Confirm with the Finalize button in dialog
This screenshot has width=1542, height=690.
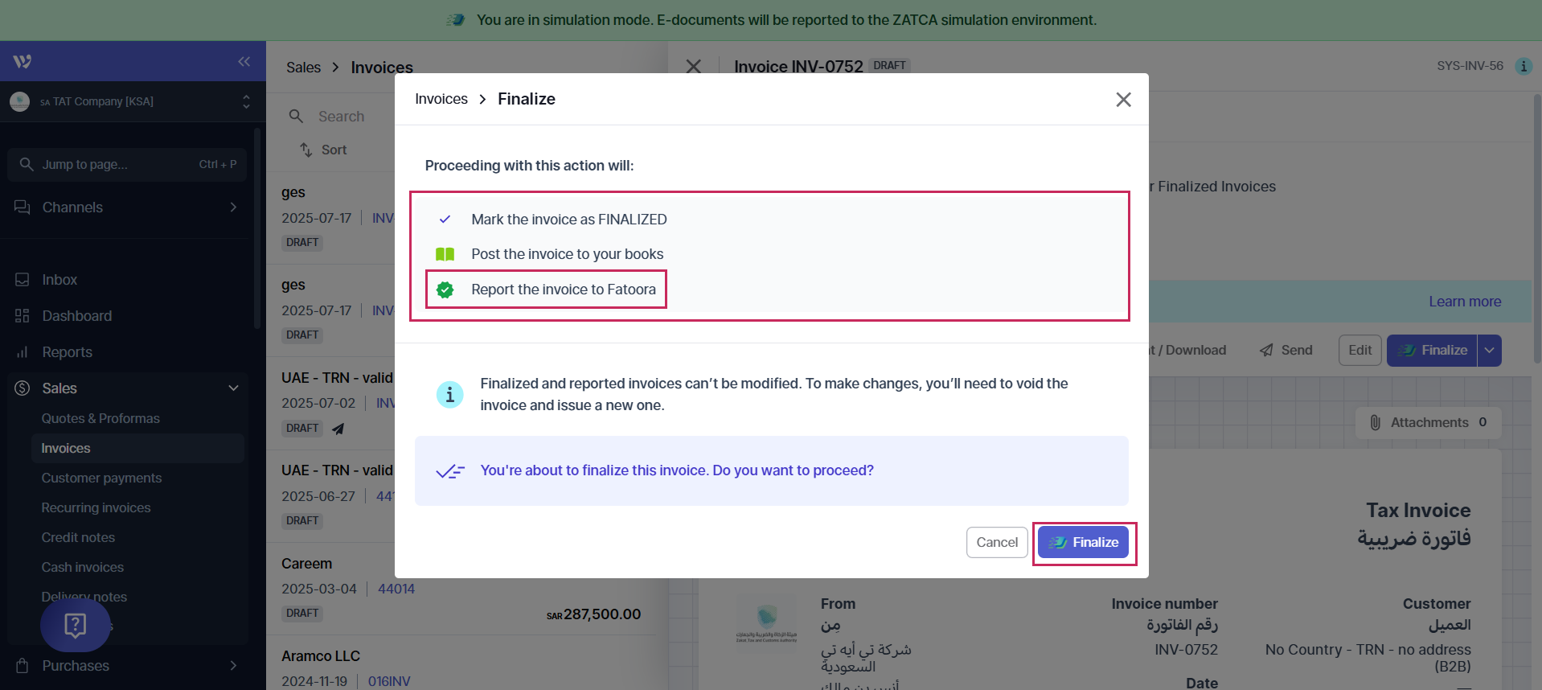tap(1084, 543)
